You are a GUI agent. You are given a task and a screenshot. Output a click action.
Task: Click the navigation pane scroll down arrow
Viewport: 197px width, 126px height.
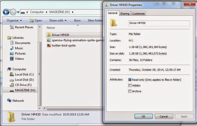click(x=40, y=108)
